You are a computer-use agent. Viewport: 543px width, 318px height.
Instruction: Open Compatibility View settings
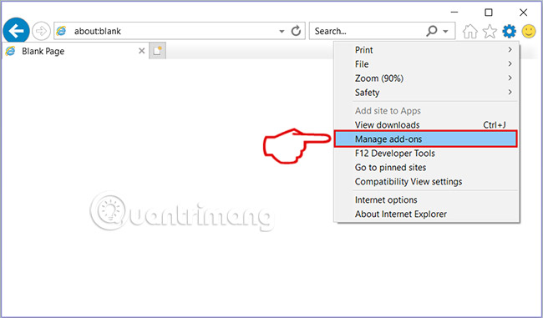pos(427,182)
